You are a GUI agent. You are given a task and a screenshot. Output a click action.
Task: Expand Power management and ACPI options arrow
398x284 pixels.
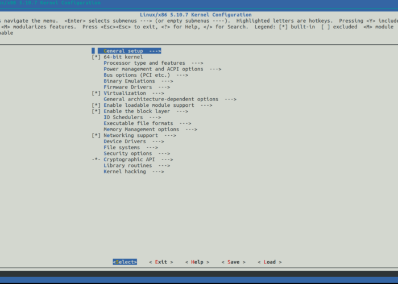click(215, 69)
